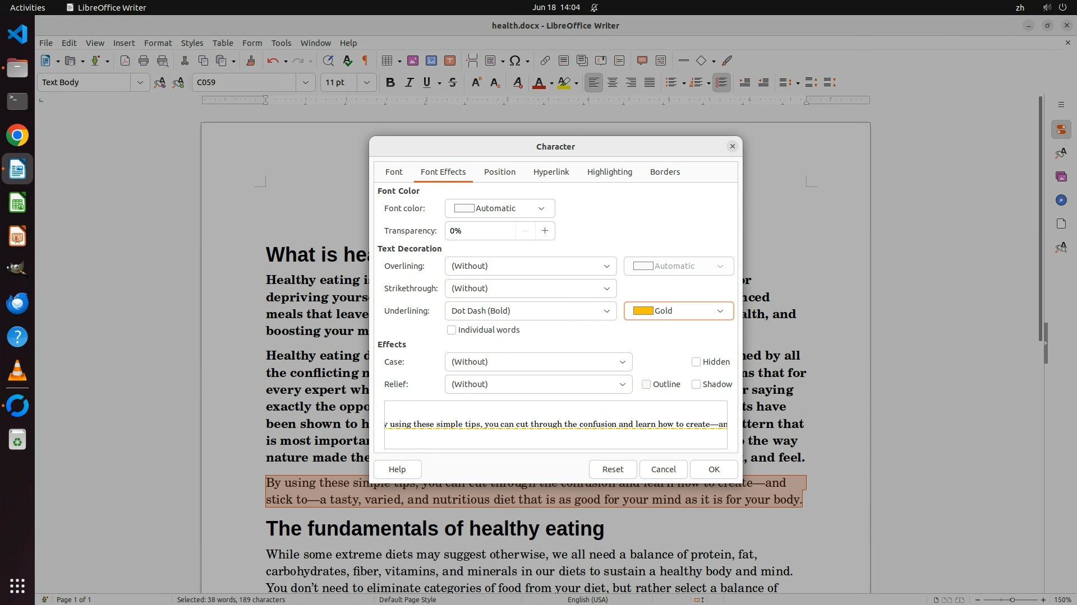Expand the Relief dropdown list
Viewport: 1077px width, 605px height.
538,385
